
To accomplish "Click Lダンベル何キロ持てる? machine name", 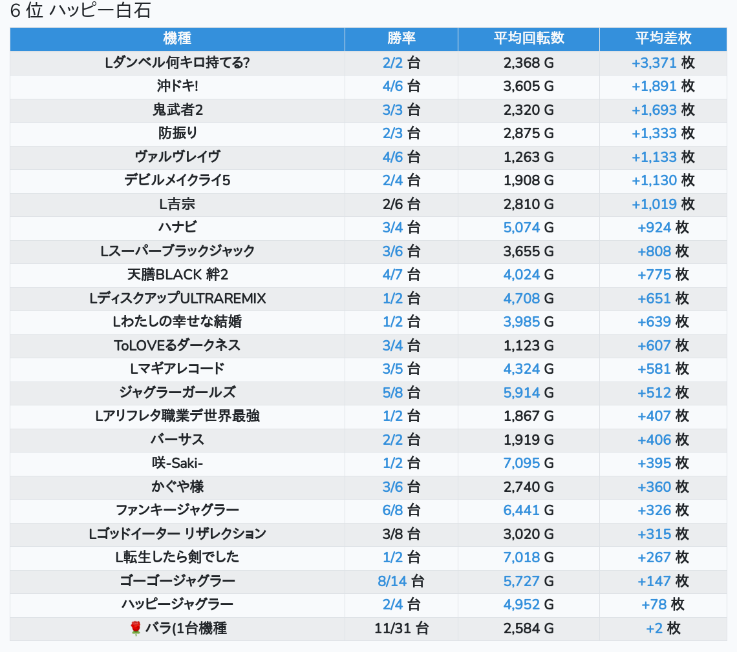I will [177, 63].
